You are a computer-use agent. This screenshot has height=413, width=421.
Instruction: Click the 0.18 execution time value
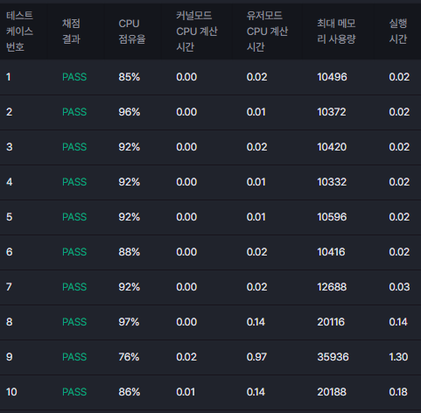point(398,392)
